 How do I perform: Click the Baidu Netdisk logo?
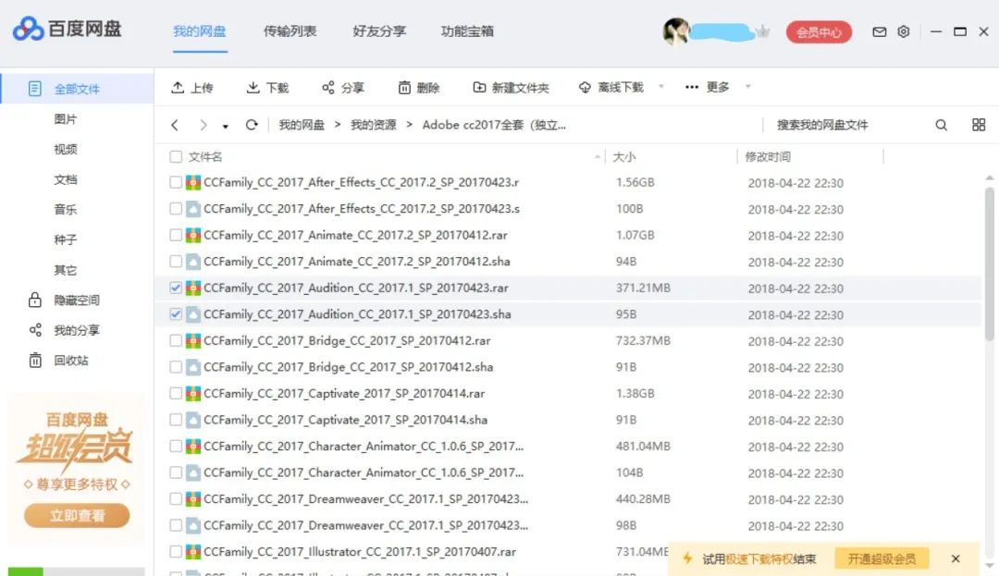(67, 29)
